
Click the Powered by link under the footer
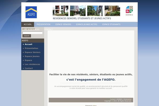[x=94, y=105]
